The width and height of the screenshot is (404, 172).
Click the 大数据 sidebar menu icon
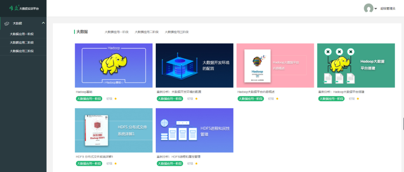coord(7,23)
